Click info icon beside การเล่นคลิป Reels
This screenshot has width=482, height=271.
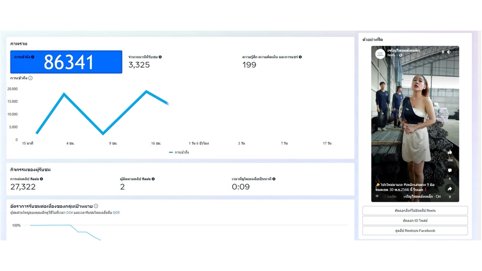(x=42, y=179)
